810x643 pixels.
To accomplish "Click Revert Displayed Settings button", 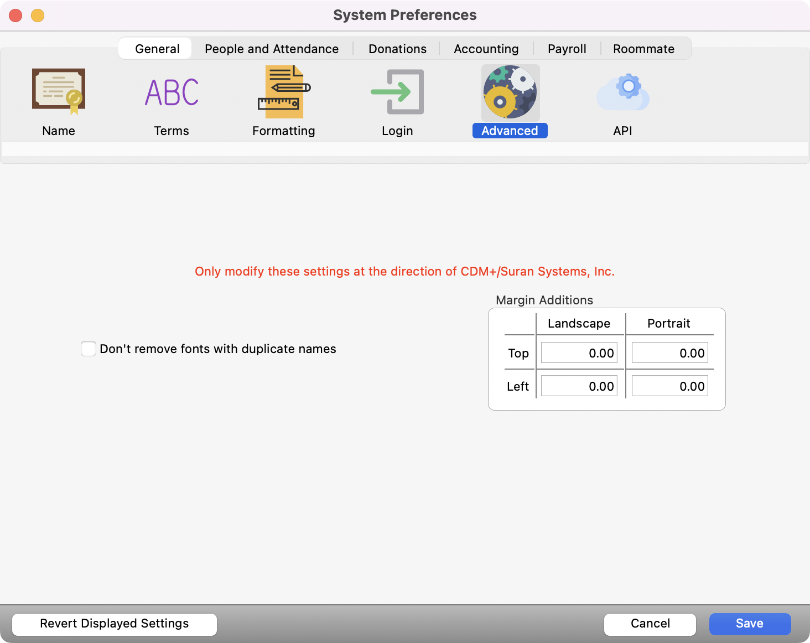I will click(115, 624).
